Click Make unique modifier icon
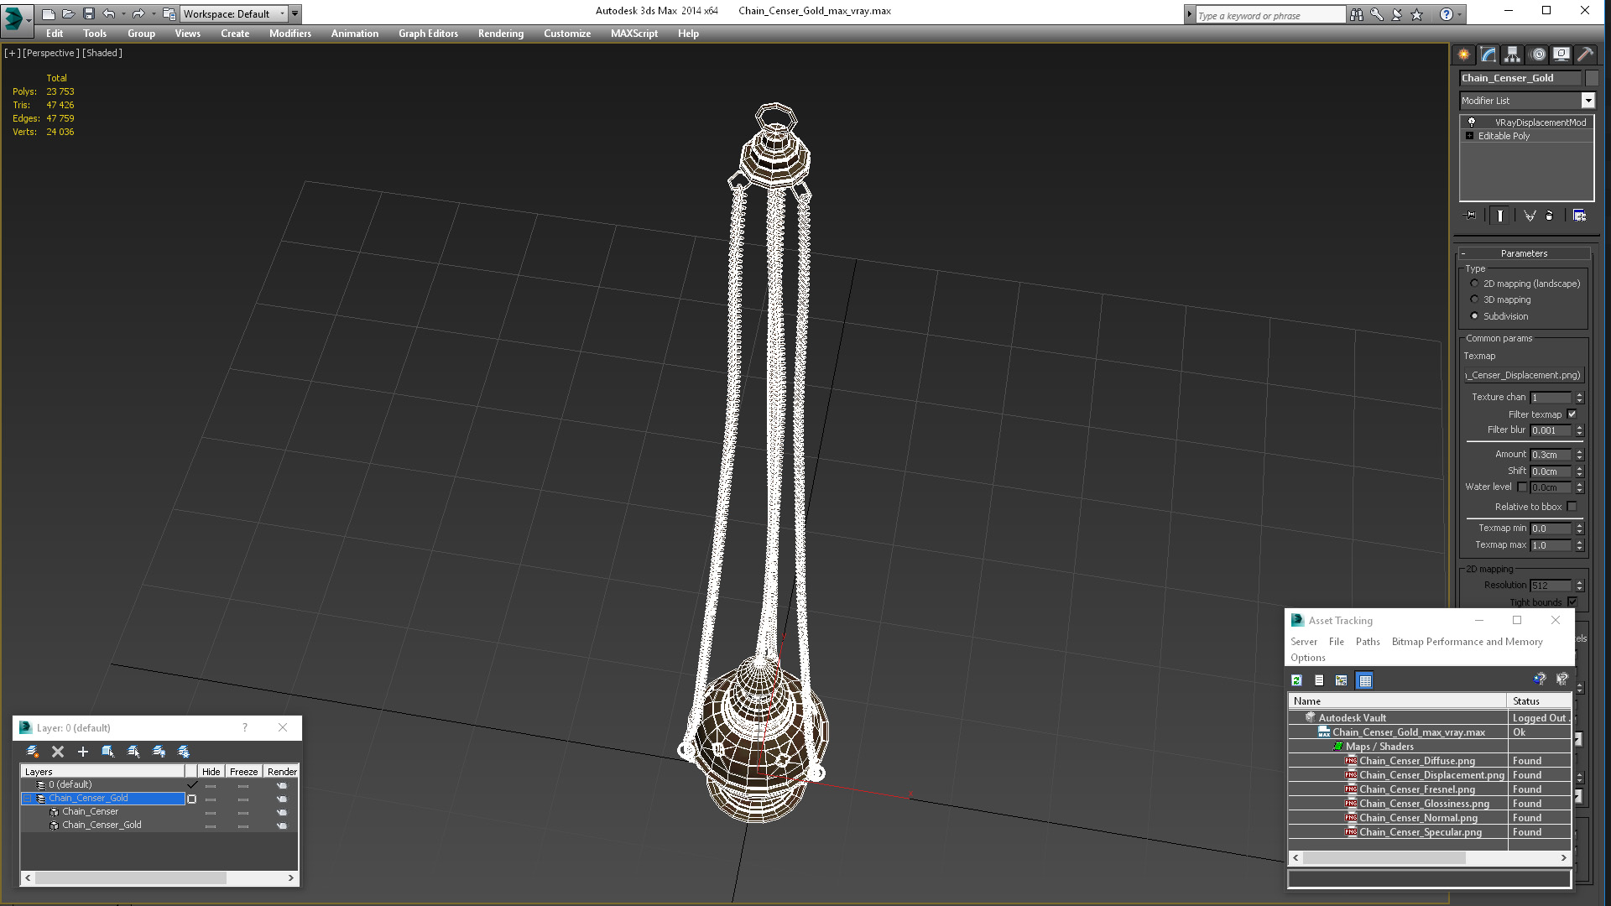Image resolution: width=1611 pixels, height=906 pixels. [x=1529, y=216]
